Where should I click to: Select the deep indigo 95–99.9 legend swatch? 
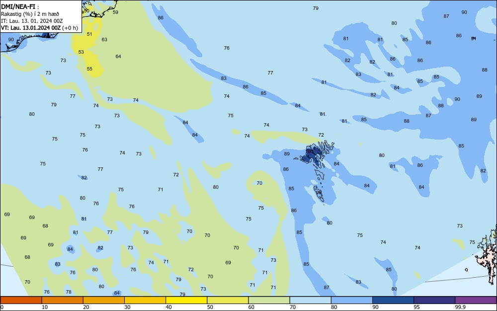434,300
